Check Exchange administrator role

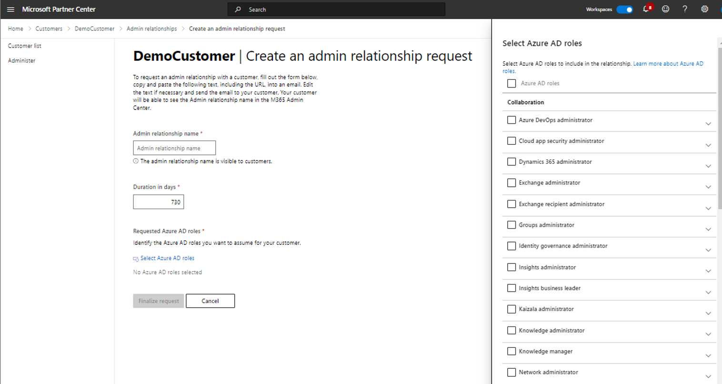511,183
